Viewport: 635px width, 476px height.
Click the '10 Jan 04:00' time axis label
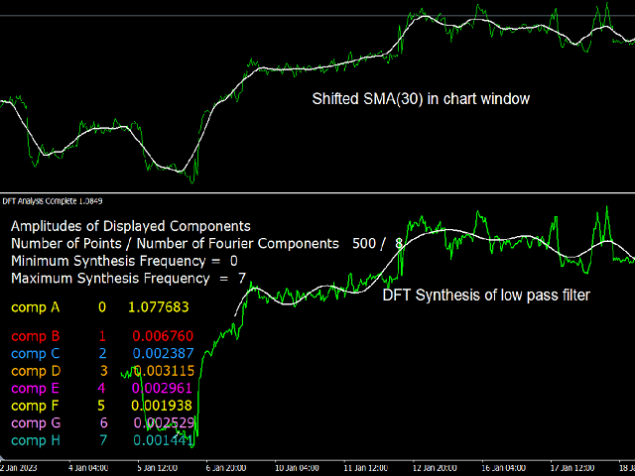coord(297,468)
